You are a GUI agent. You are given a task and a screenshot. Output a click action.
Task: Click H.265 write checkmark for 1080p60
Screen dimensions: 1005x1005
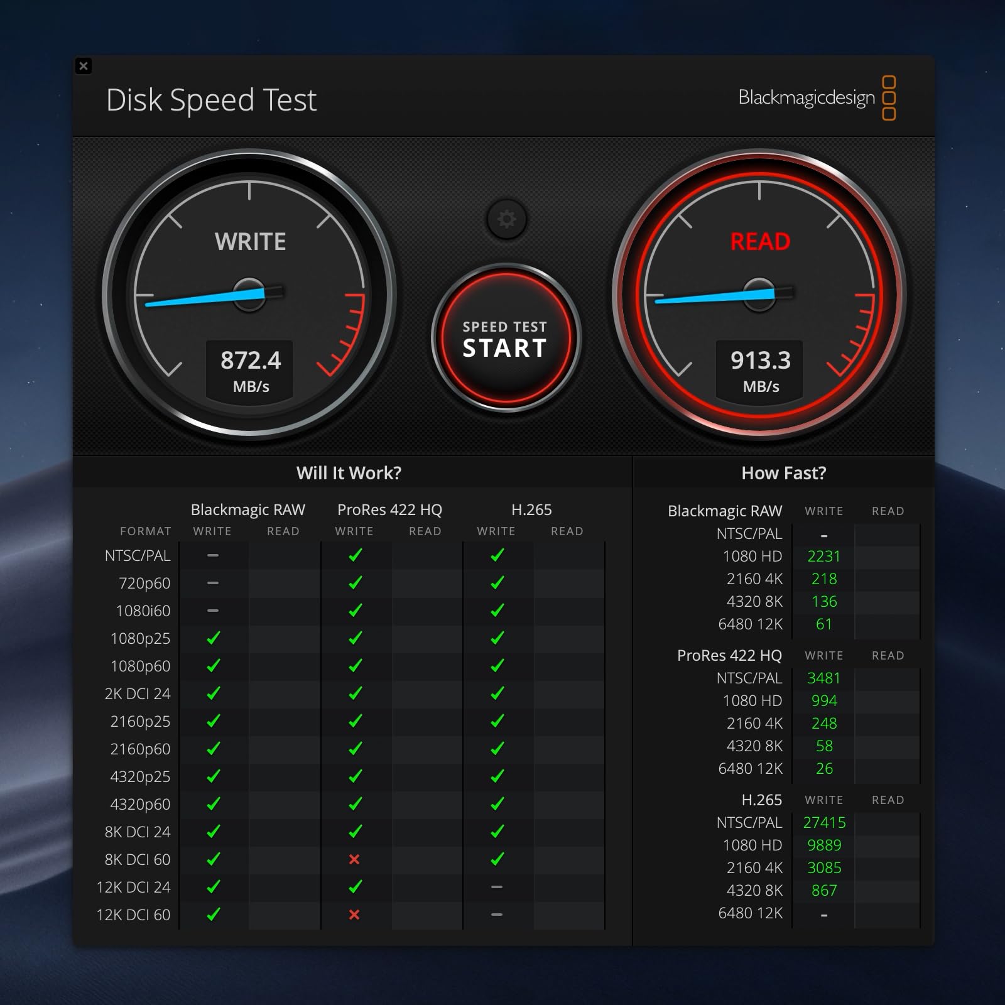pyautogui.click(x=497, y=666)
